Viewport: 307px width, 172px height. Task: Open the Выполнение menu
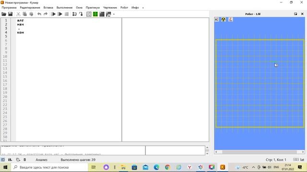pyautogui.click(x=64, y=8)
